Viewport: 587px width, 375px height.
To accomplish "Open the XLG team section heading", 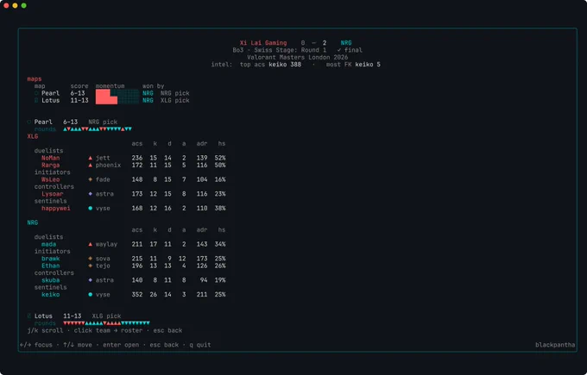I will point(33,136).
